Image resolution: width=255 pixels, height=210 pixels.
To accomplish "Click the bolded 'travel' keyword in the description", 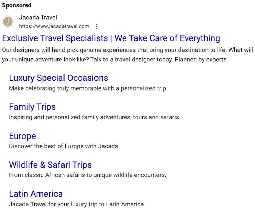I will coord(122,59).
